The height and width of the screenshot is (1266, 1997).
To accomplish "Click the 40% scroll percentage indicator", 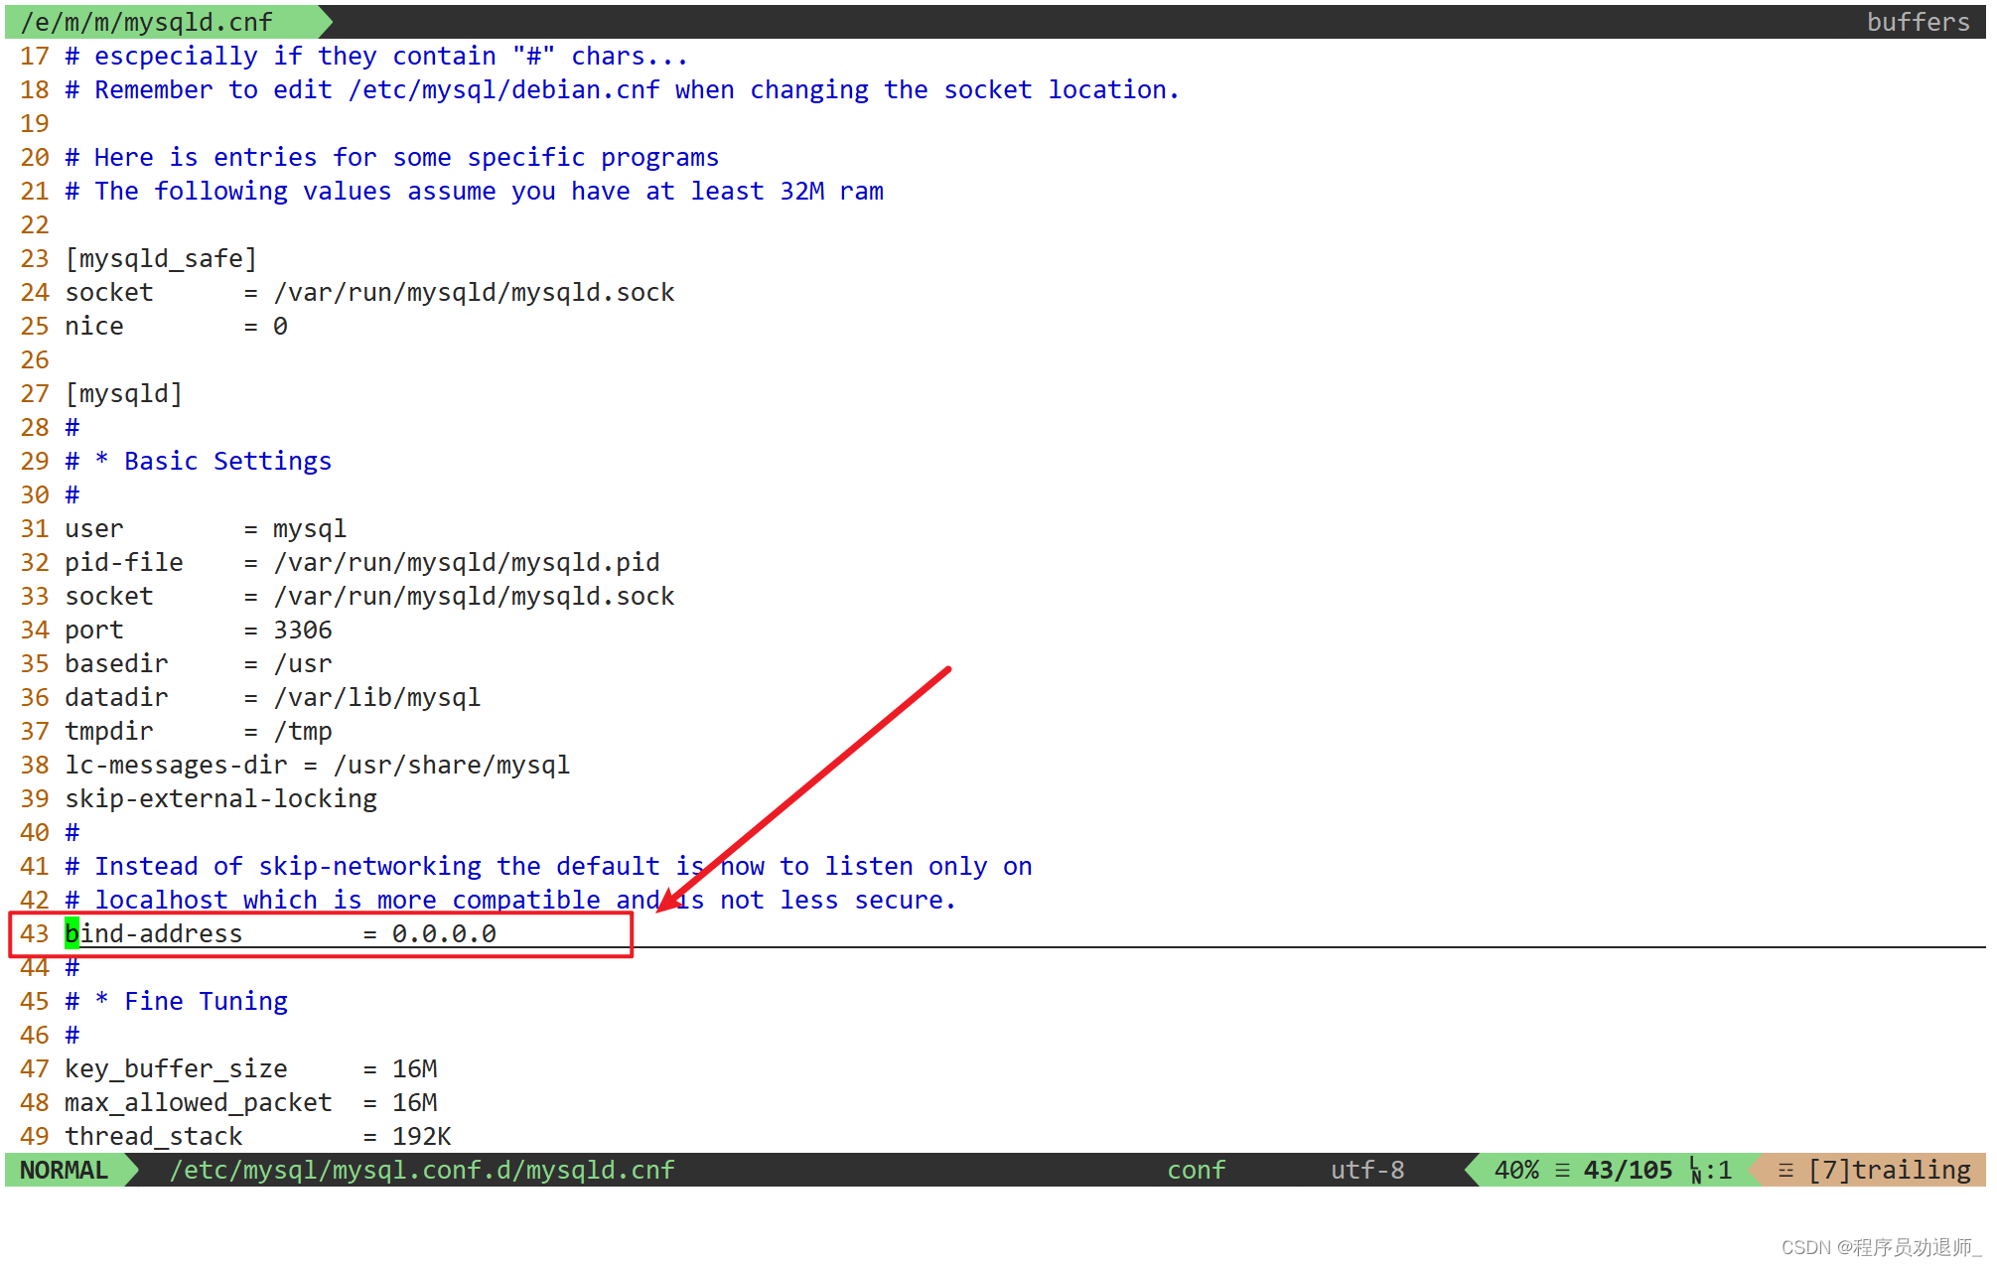I will 1516,1170.
